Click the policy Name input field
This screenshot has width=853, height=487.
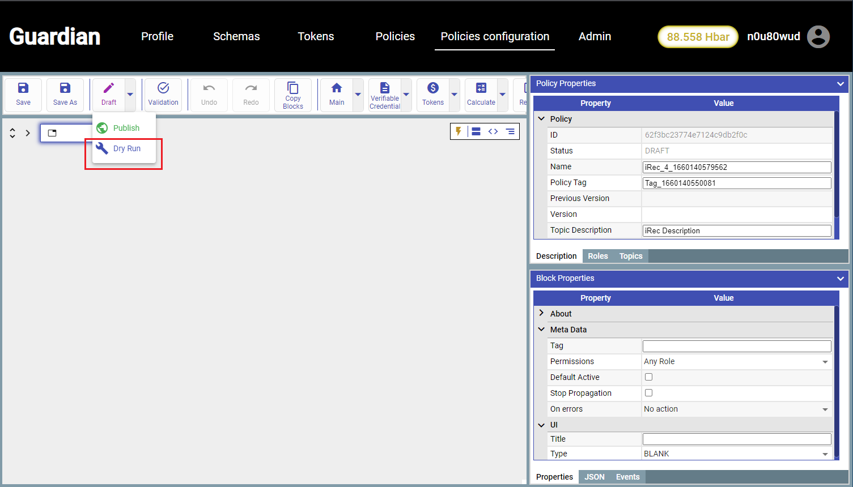pos(737,167)
